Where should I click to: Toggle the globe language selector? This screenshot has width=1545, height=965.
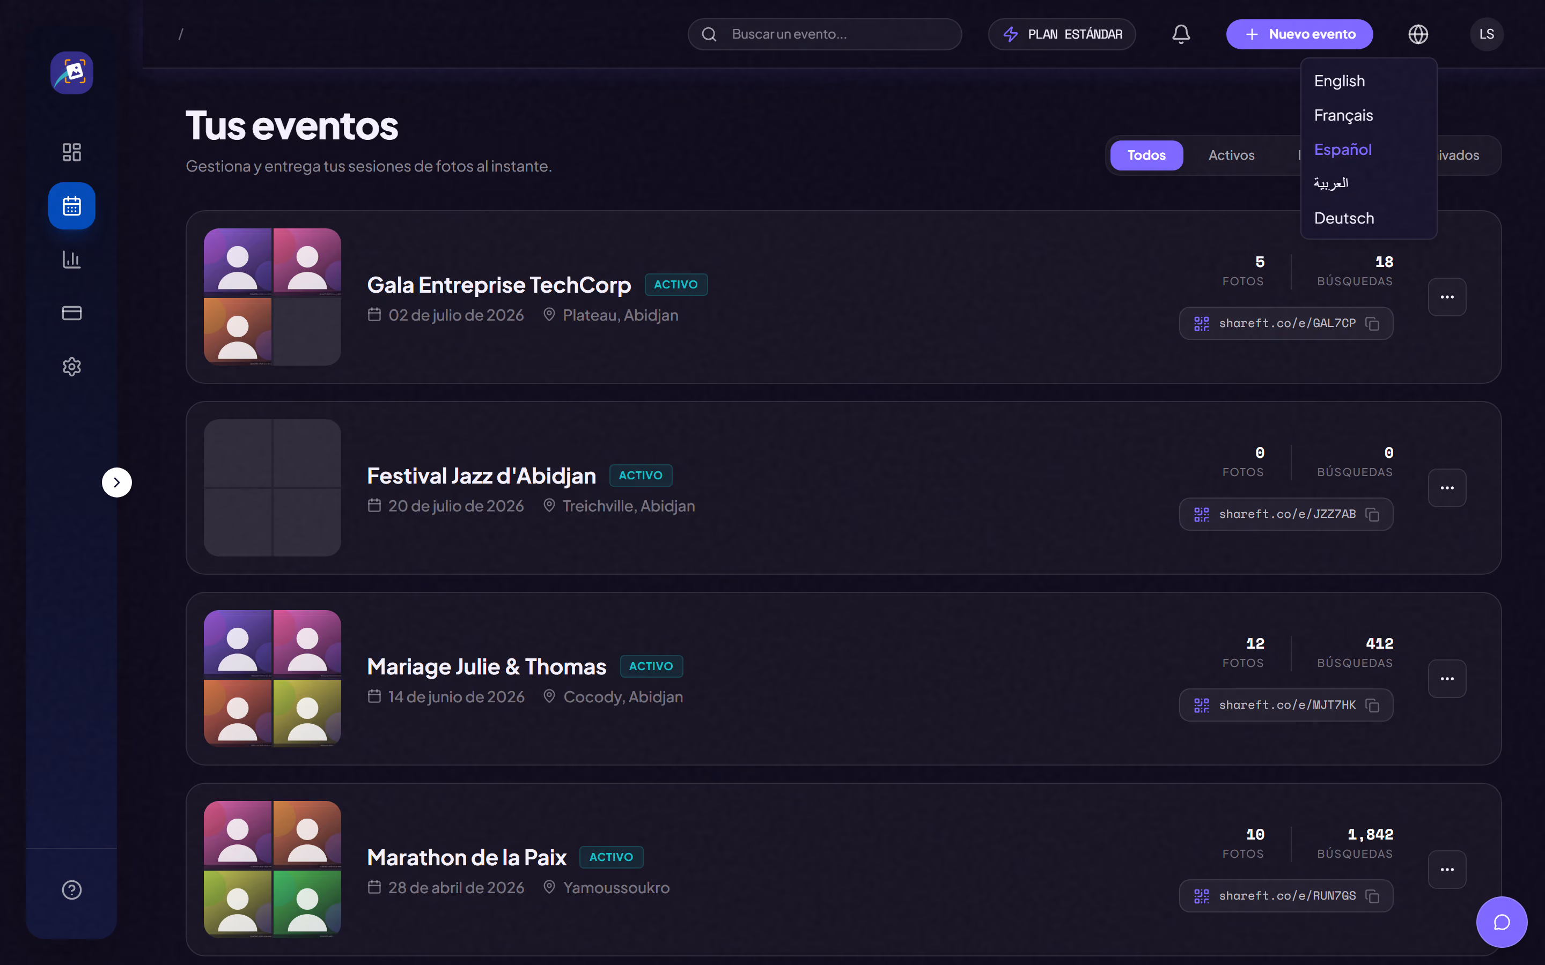1418,34
